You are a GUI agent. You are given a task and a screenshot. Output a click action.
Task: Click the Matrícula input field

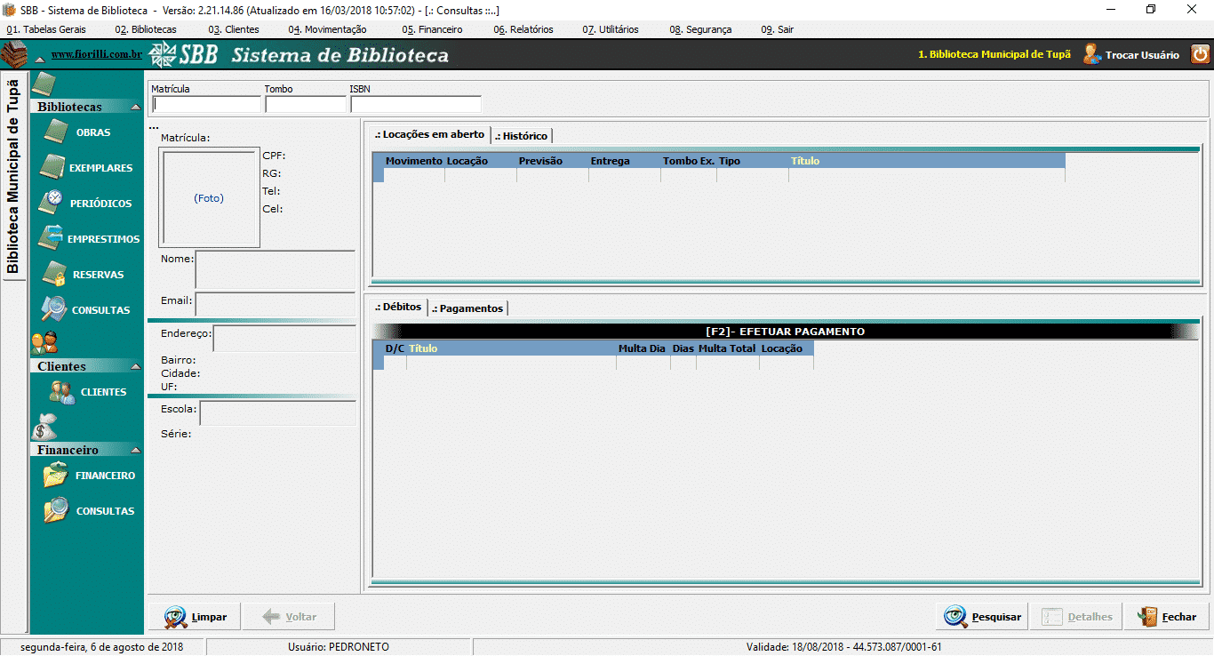206,105
